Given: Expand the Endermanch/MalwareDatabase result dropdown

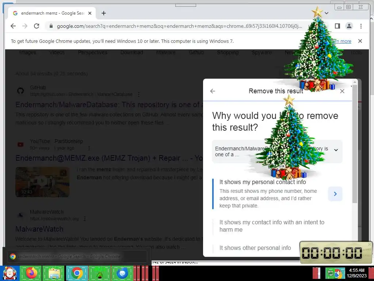Looking at the screenshot, I should pyautogui.click(x=277, y=151).
